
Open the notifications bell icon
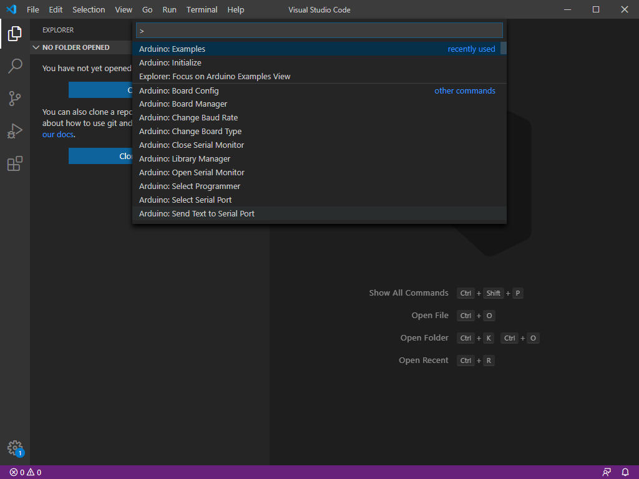click(625, 473)
